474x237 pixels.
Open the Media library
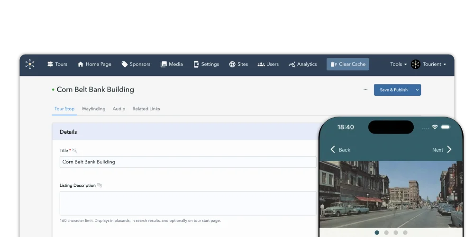click(172, 64)
